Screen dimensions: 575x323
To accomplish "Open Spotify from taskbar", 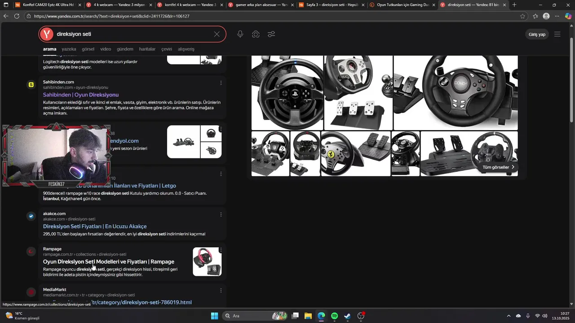I will pyautogui.click(x=335, y=316).
